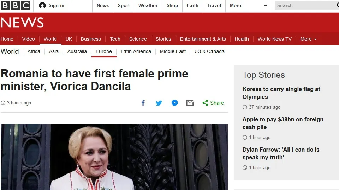The height and width of the screenshot is (190, 339).
Task: Open Earth in the top bar
Action: (x=192, y=5)
